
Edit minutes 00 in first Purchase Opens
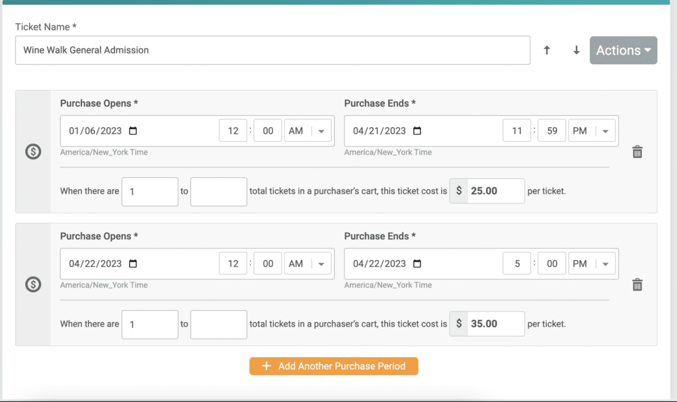(268, 131)
